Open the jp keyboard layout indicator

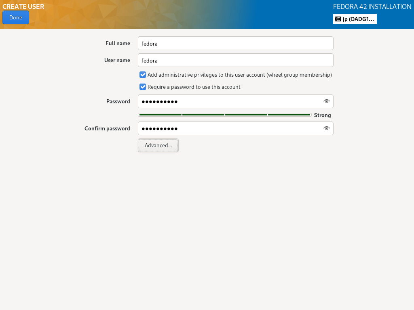(355, 19)
